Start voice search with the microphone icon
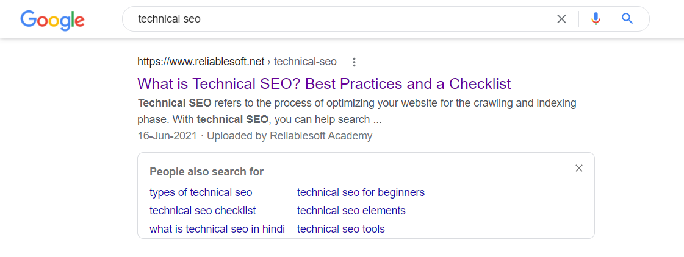Viewport: 684px width, 257px height. point(596,19)
